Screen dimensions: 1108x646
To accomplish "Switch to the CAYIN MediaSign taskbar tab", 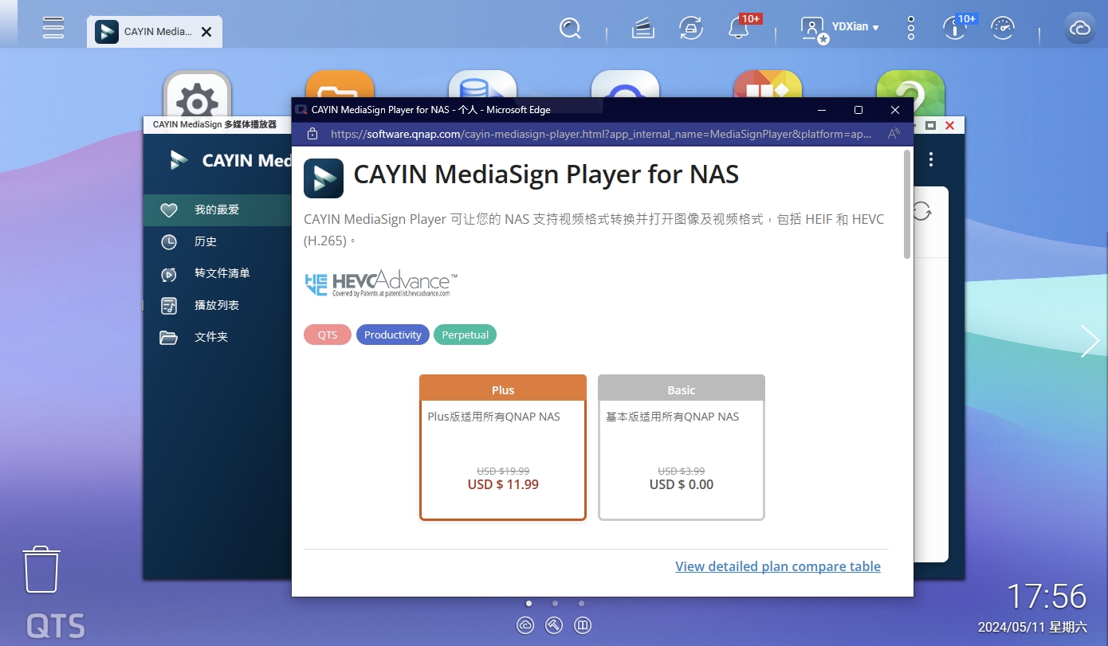I will 154,32.
